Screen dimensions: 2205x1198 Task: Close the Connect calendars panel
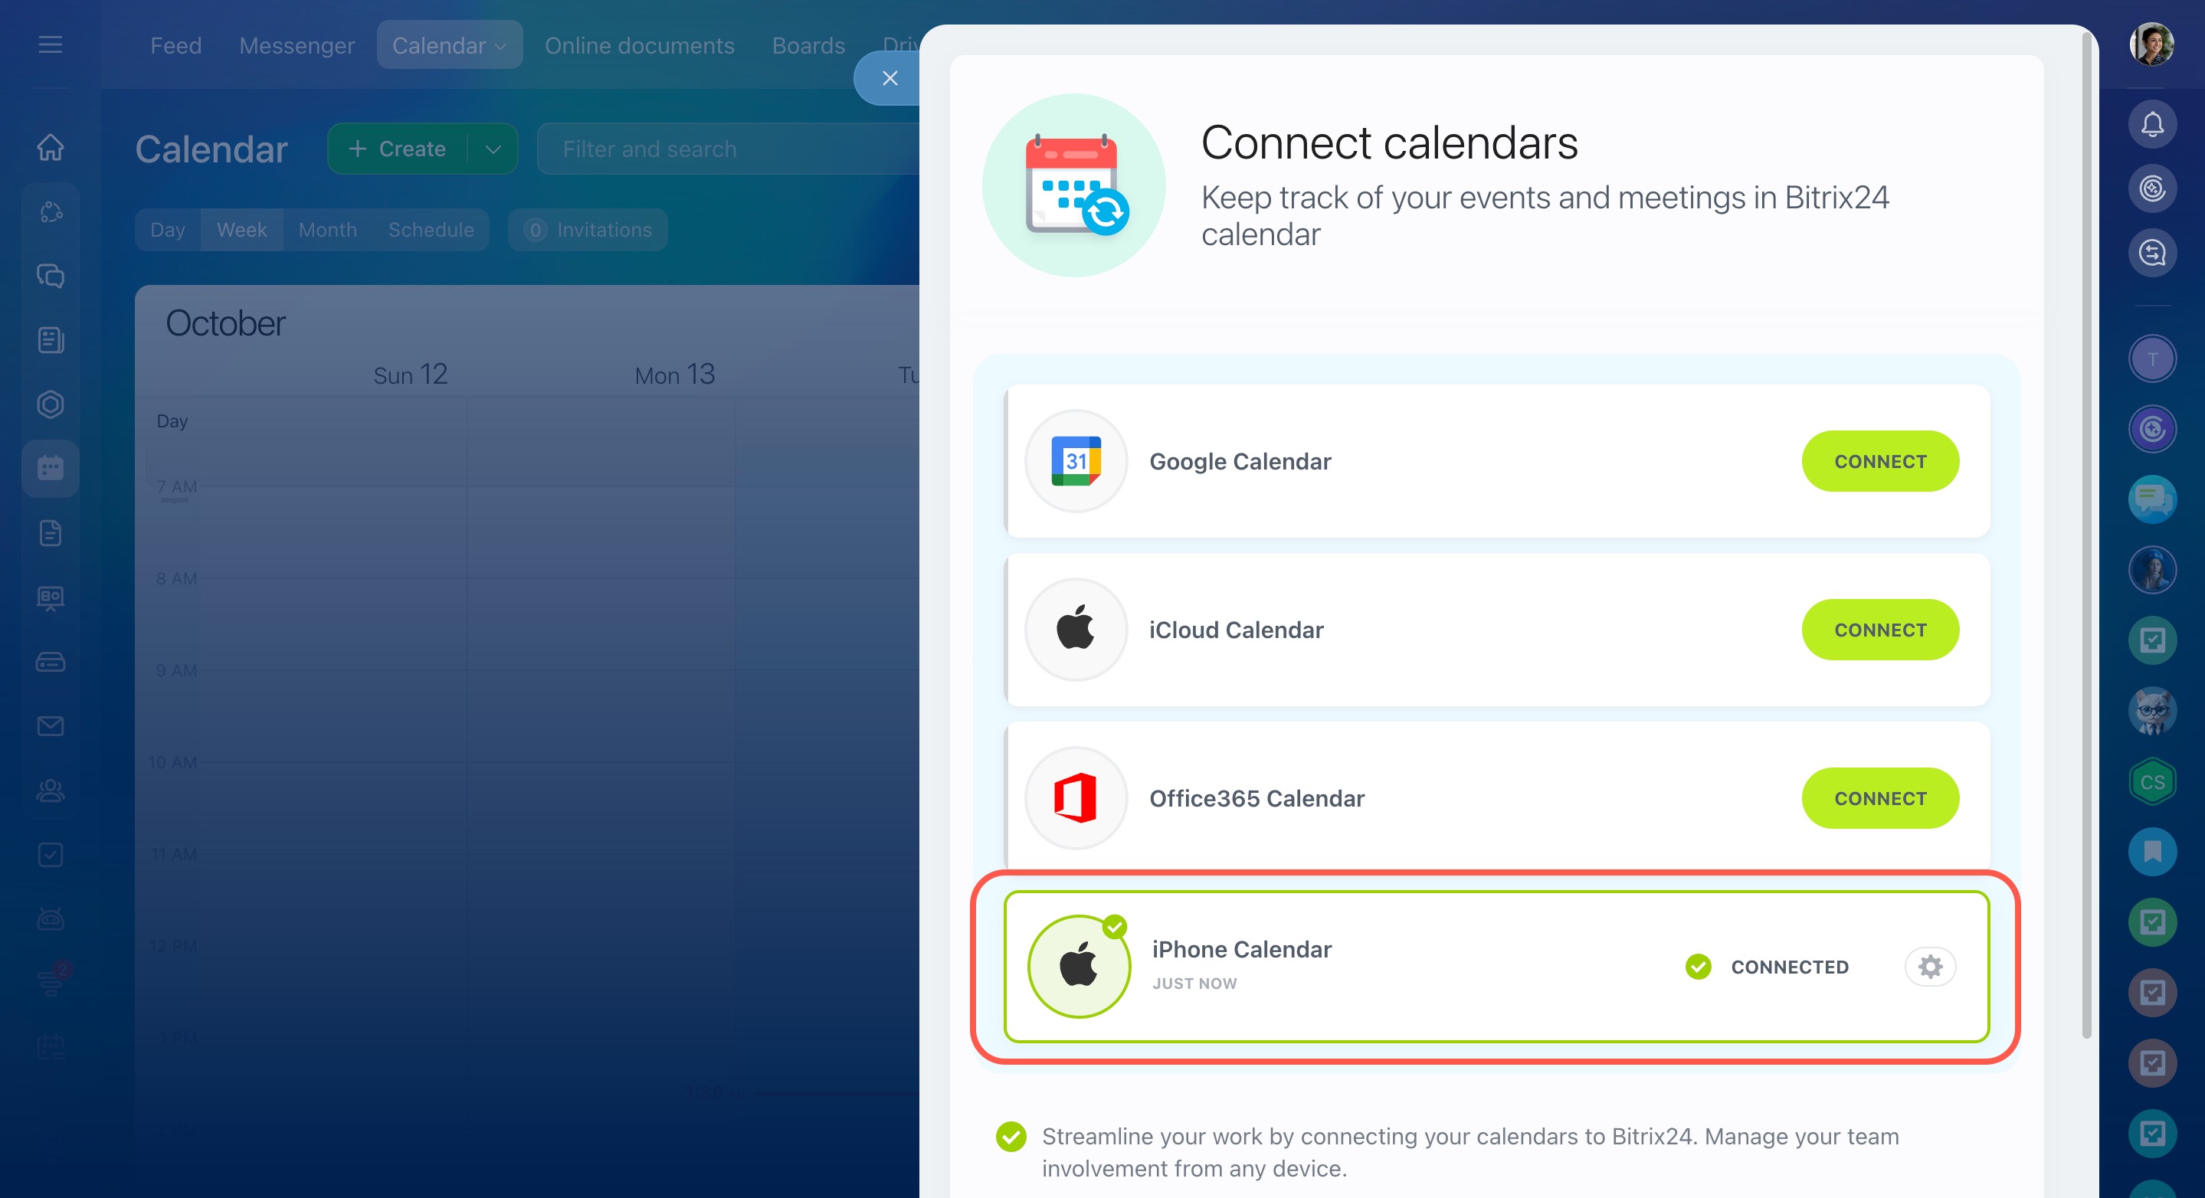coord(890,78)
